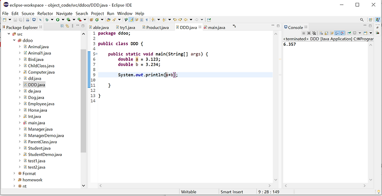Maximize the Console view
Image resolution: width=382 pixels, height=196 pixels.
click(370, 26)
